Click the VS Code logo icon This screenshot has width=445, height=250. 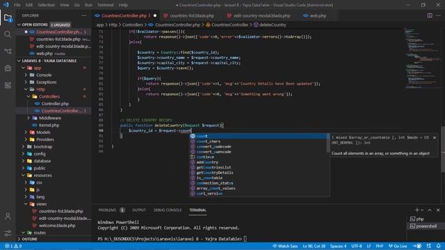coord(6,5)
